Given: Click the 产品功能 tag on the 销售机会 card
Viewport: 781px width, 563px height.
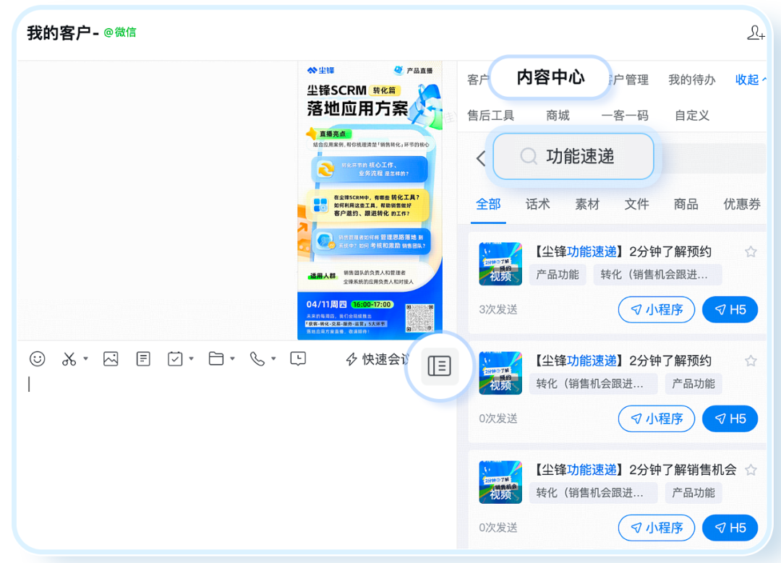Looking at the screenshot, I should tap(693, 493).
